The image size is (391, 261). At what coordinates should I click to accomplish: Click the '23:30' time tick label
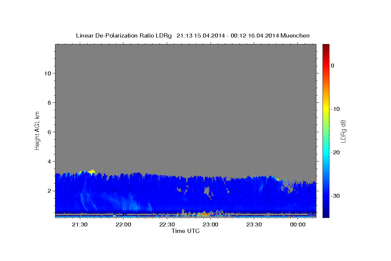(254, 224)
